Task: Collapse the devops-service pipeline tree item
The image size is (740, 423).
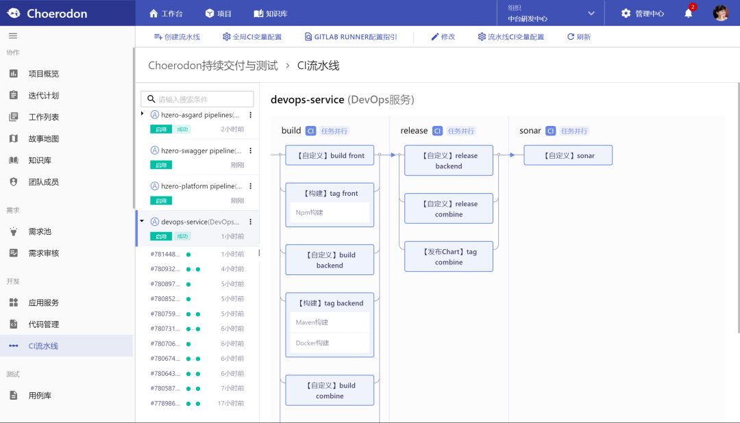Action: click(143, 221)
